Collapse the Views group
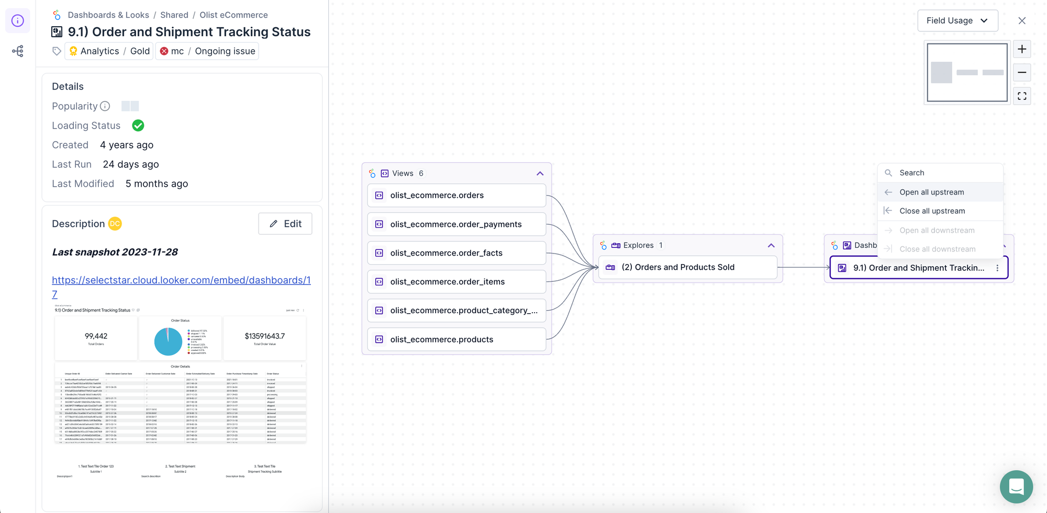Viewport: 1047px width, 513px height. point(540,174)
